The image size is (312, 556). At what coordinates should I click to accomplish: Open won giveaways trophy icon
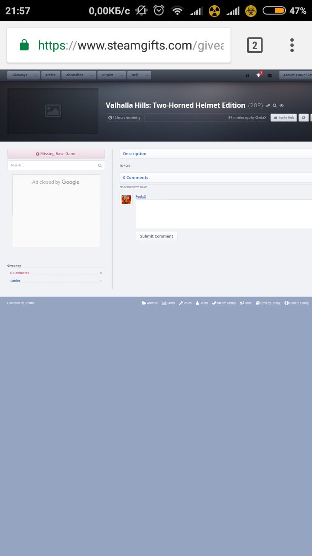click(259, 75)
